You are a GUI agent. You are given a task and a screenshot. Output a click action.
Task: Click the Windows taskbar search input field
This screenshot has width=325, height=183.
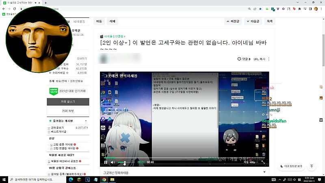[x=37, y=179]
